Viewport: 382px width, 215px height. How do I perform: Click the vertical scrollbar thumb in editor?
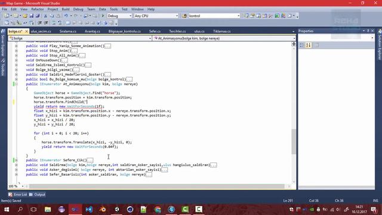[294, 142]
